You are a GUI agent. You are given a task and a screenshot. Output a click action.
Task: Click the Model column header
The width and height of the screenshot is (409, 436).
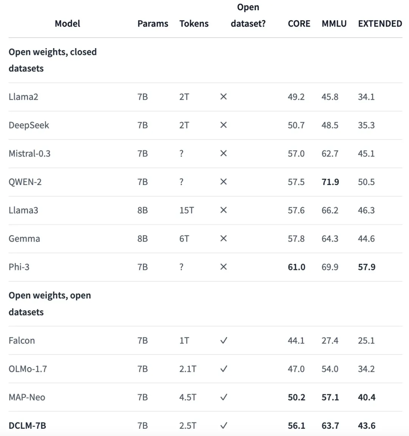(x=67, y=24)
